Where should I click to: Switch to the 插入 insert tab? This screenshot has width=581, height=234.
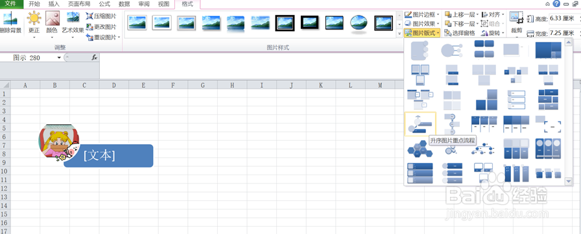pos(54,5)
